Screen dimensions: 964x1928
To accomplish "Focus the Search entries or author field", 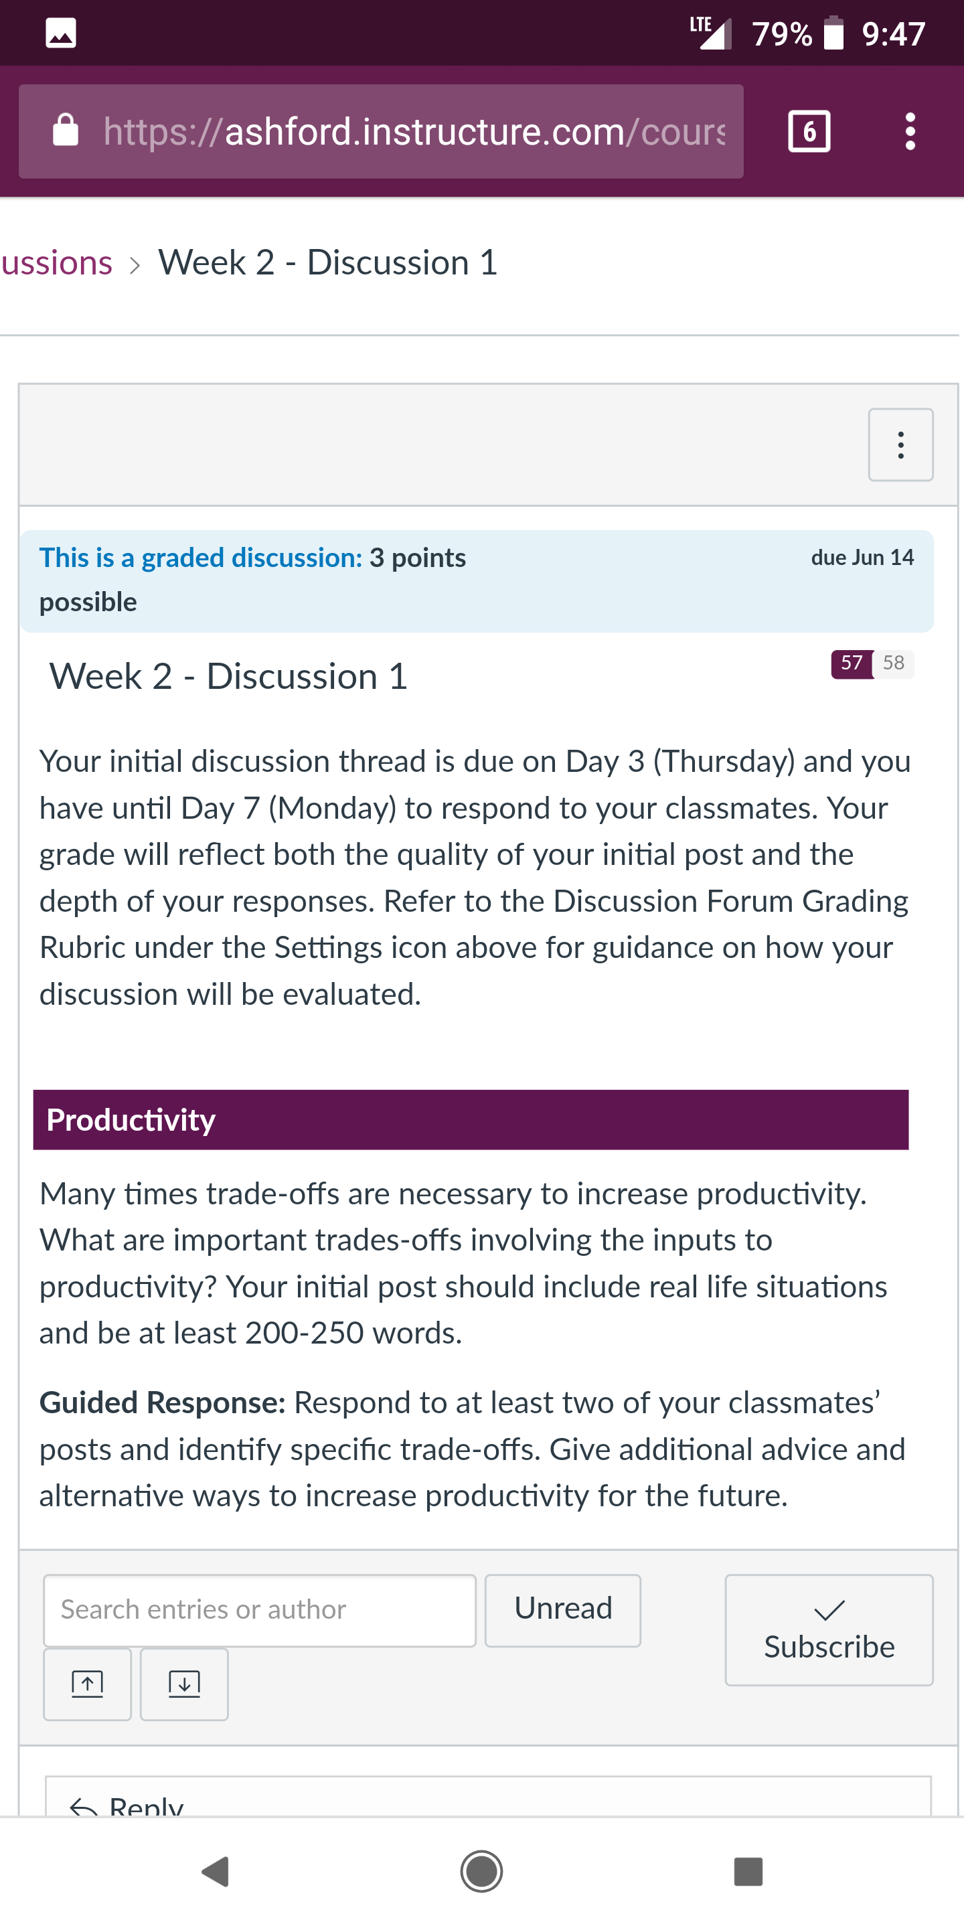I will click(x=260, y=1610).
